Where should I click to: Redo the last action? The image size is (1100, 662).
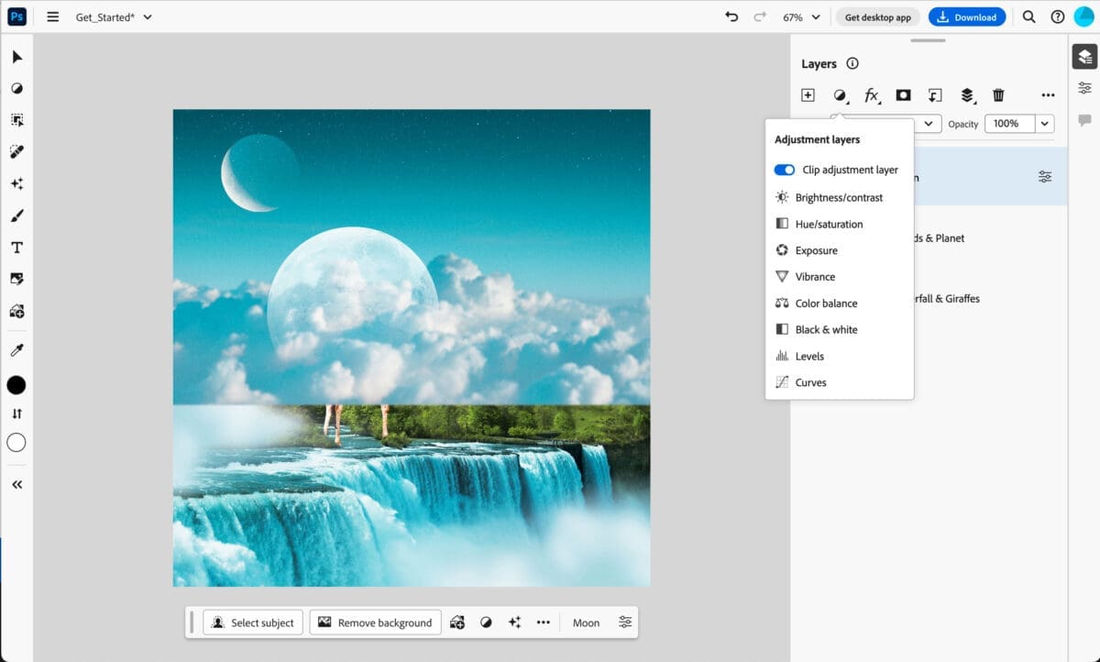759,17
